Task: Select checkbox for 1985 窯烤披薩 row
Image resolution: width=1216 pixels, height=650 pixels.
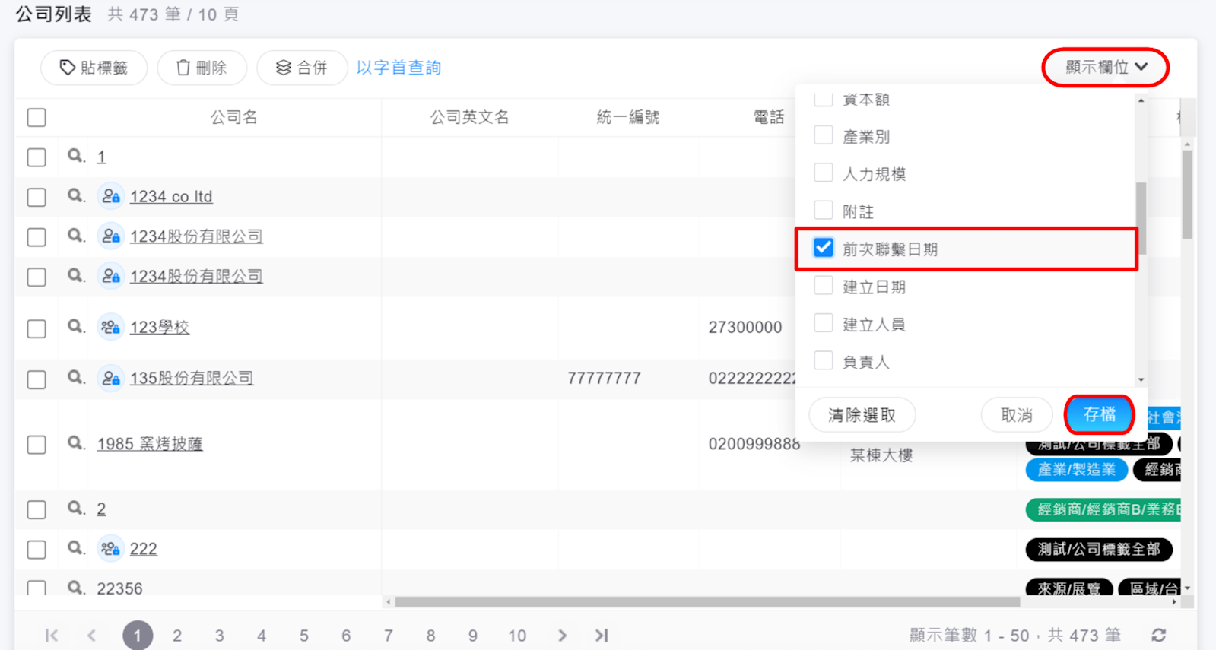Action: (x=37, y=444)
